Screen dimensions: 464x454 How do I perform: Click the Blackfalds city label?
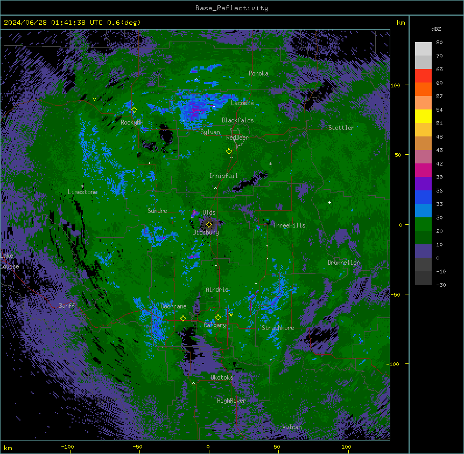click(x=237, y=120)
